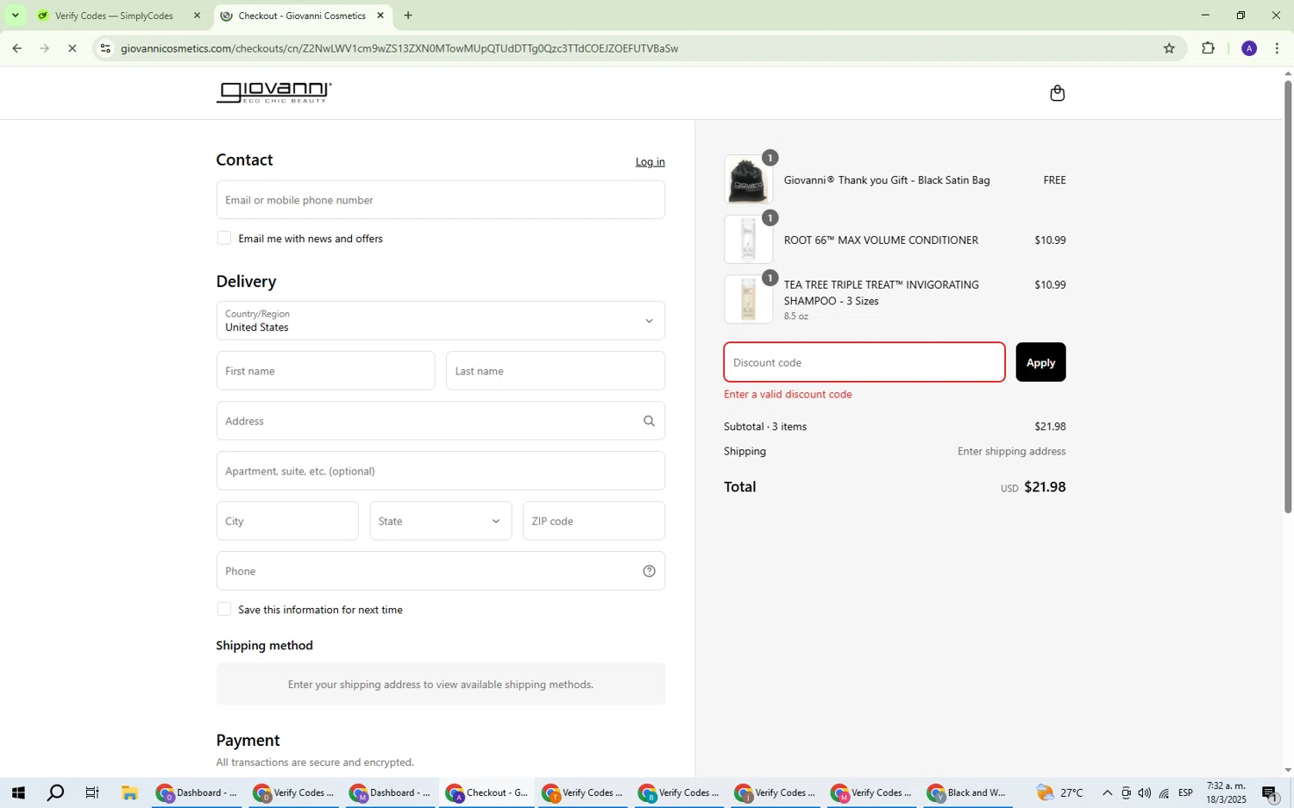This screenshot has width=1294, height=808.
Task: Click the Apartment, suite, etc. field
Action: click(x=440, y=471)
